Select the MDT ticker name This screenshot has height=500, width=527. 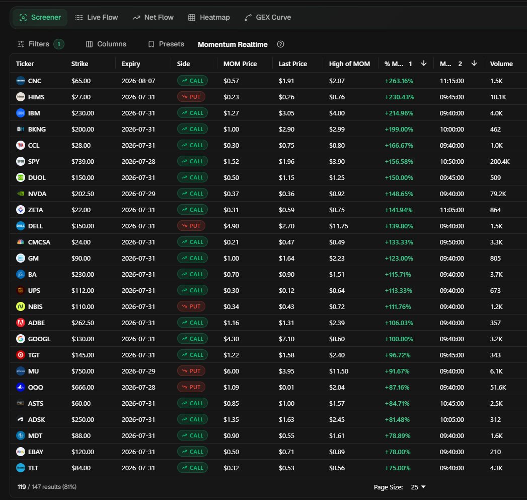(x=35, y=435)
